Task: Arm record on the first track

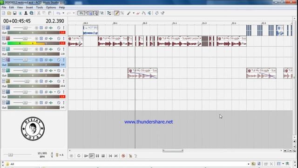Action: [36, 28]
